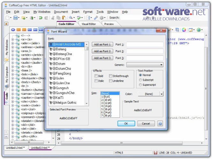Click the Save floppy disk toolbar icon

tap(15, 18)
